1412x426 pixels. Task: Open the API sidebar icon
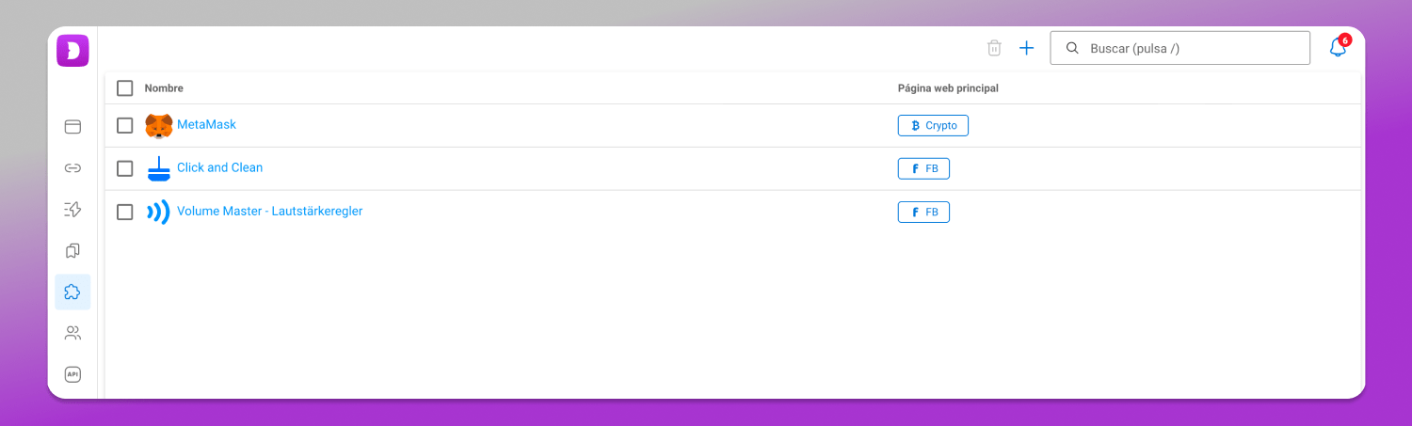(x=72, y=374)
